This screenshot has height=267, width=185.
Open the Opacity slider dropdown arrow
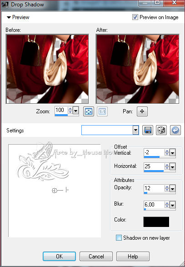(x=173, y=189)
